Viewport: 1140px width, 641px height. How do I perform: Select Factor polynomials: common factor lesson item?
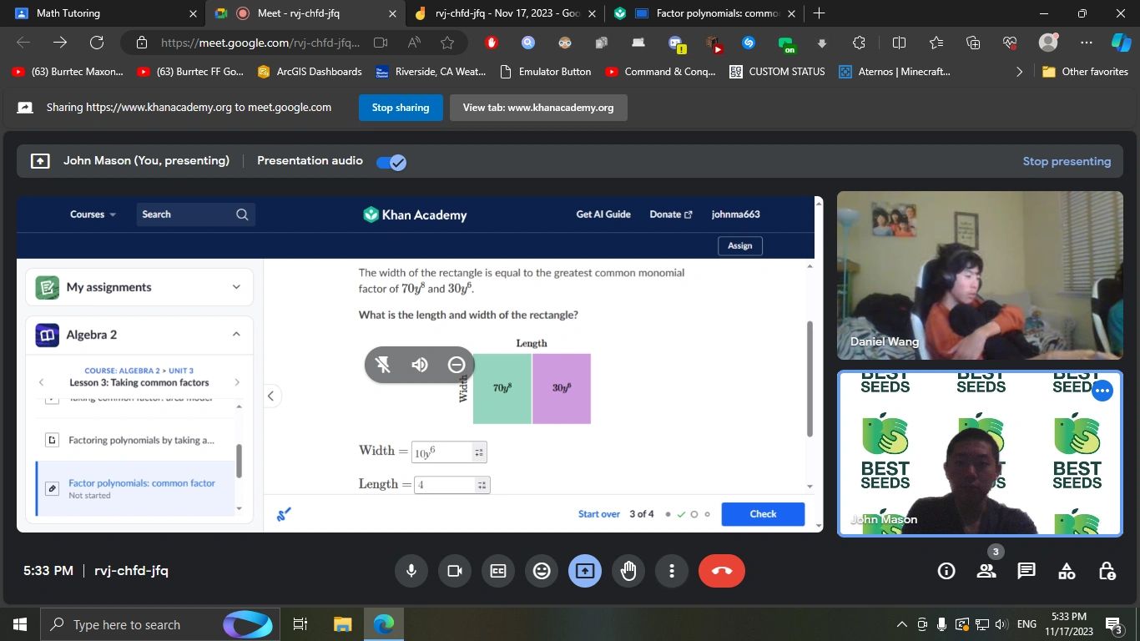(141, 483)
